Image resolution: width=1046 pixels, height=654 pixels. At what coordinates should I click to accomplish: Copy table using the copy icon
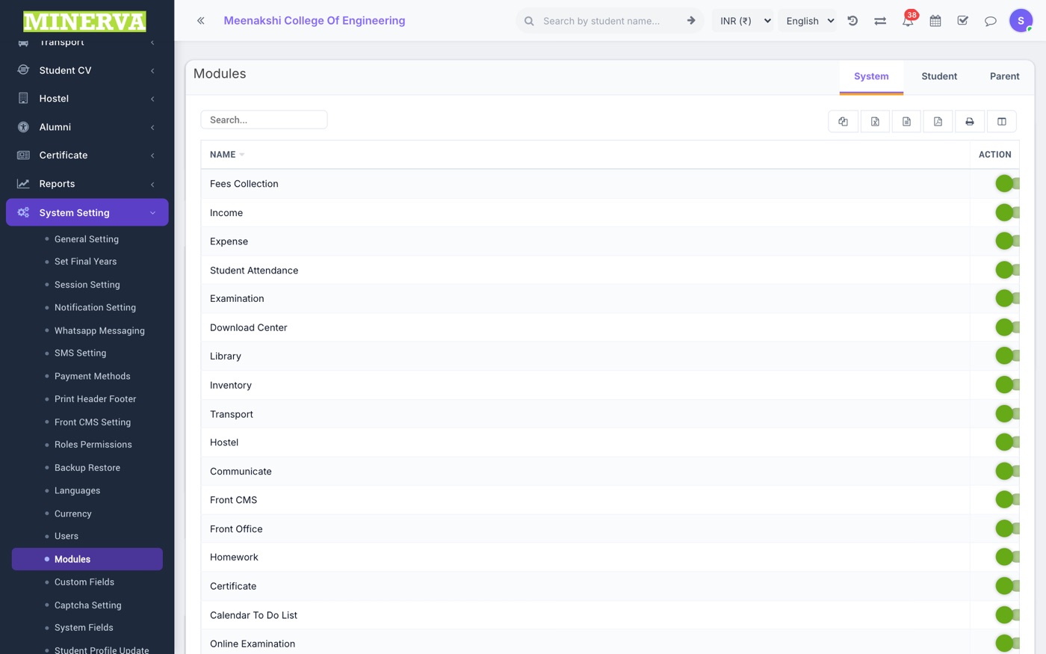point(843,121)
